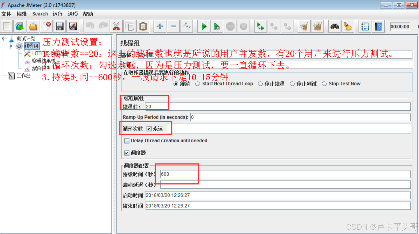Click the Remote stop all icon

274,26
